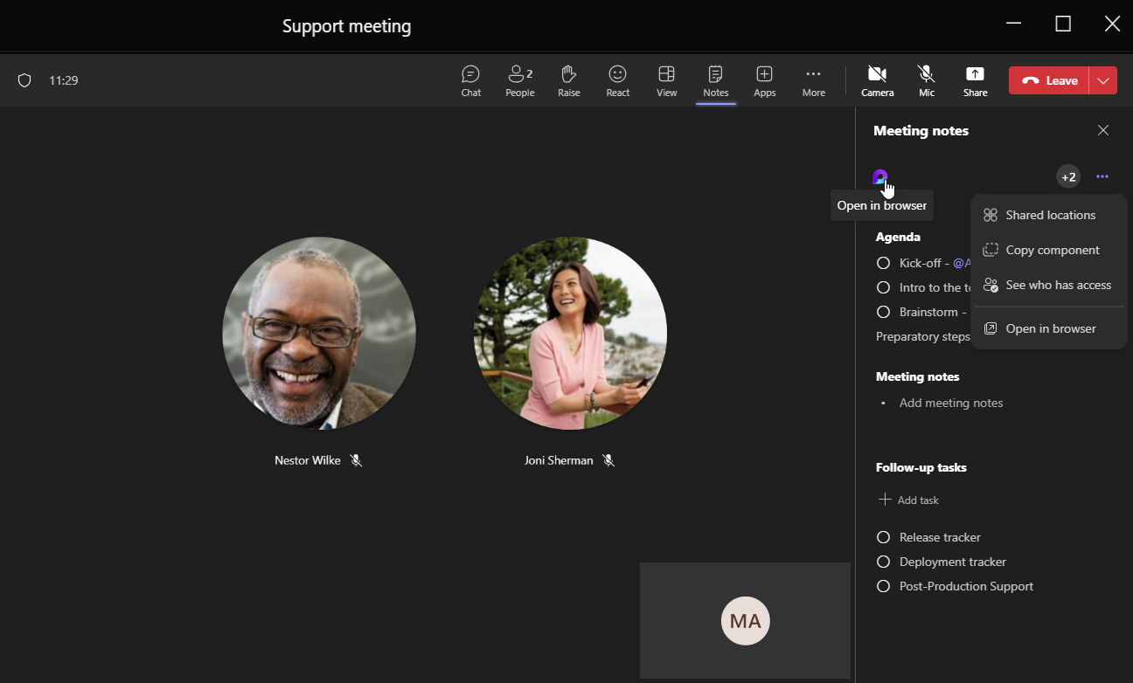Screen dimensions: 1133x683
Task: Click Add task under Follow-up tasks
Action: pyautogui.click(x=909, y=500)
